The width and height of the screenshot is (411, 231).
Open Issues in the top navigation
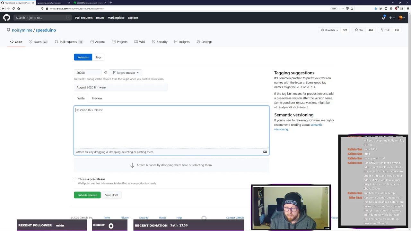pos(100,18)
